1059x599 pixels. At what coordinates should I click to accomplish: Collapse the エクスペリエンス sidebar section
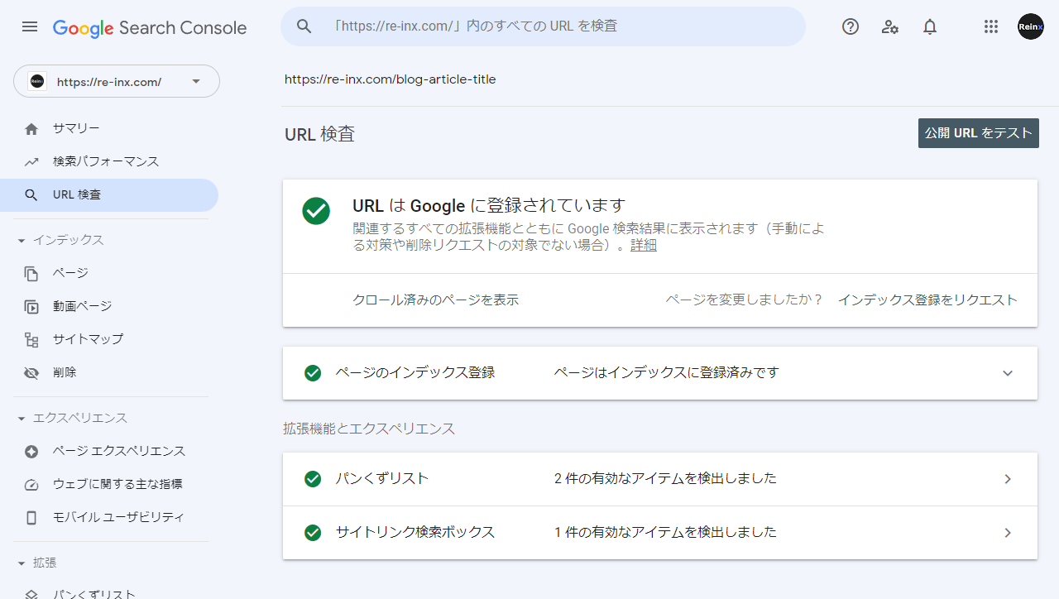coord(22,419)
